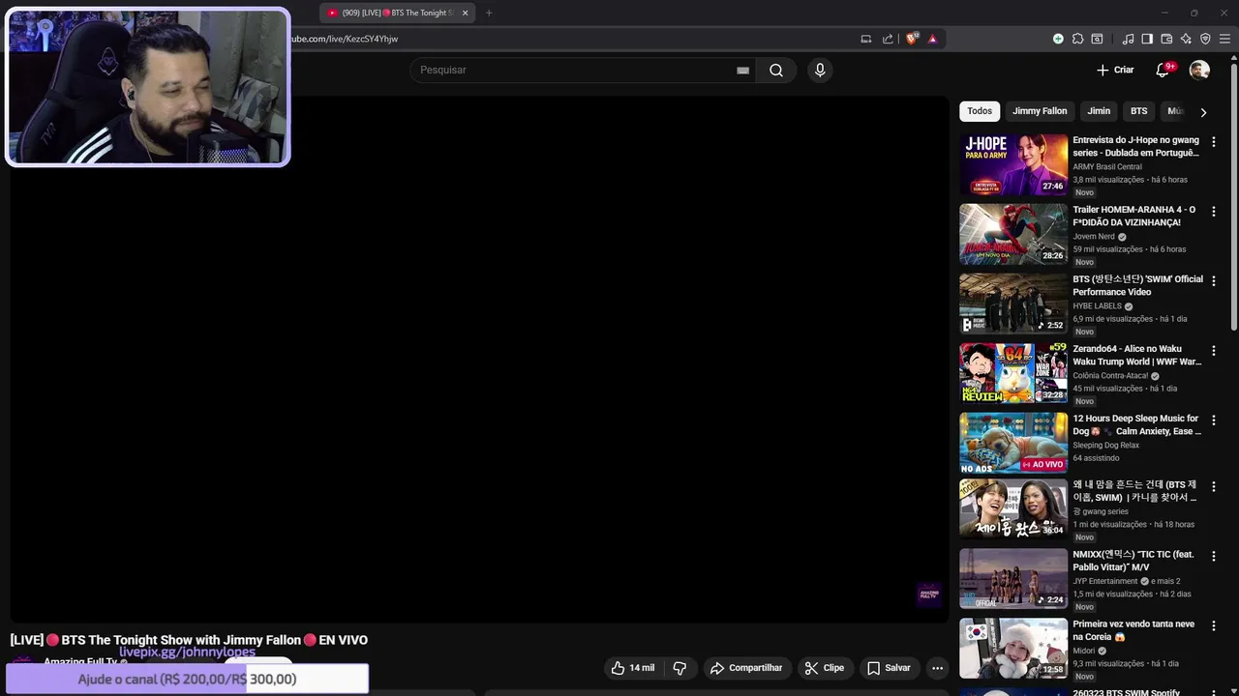The width and height of the screenshot is (1239, 696).
Task: Click the green plus extension icon
Action: tap(1058, 39)
